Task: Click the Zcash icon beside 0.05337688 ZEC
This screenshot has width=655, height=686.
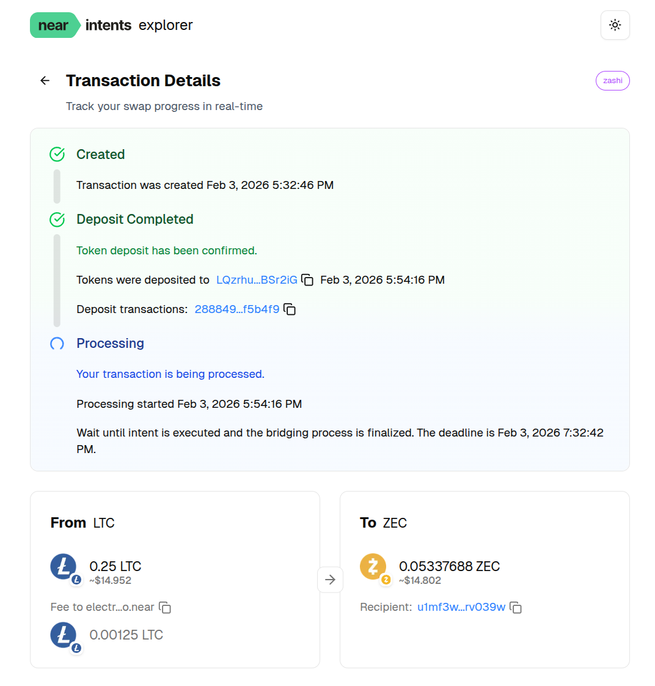Action: (x=373, y=567)
